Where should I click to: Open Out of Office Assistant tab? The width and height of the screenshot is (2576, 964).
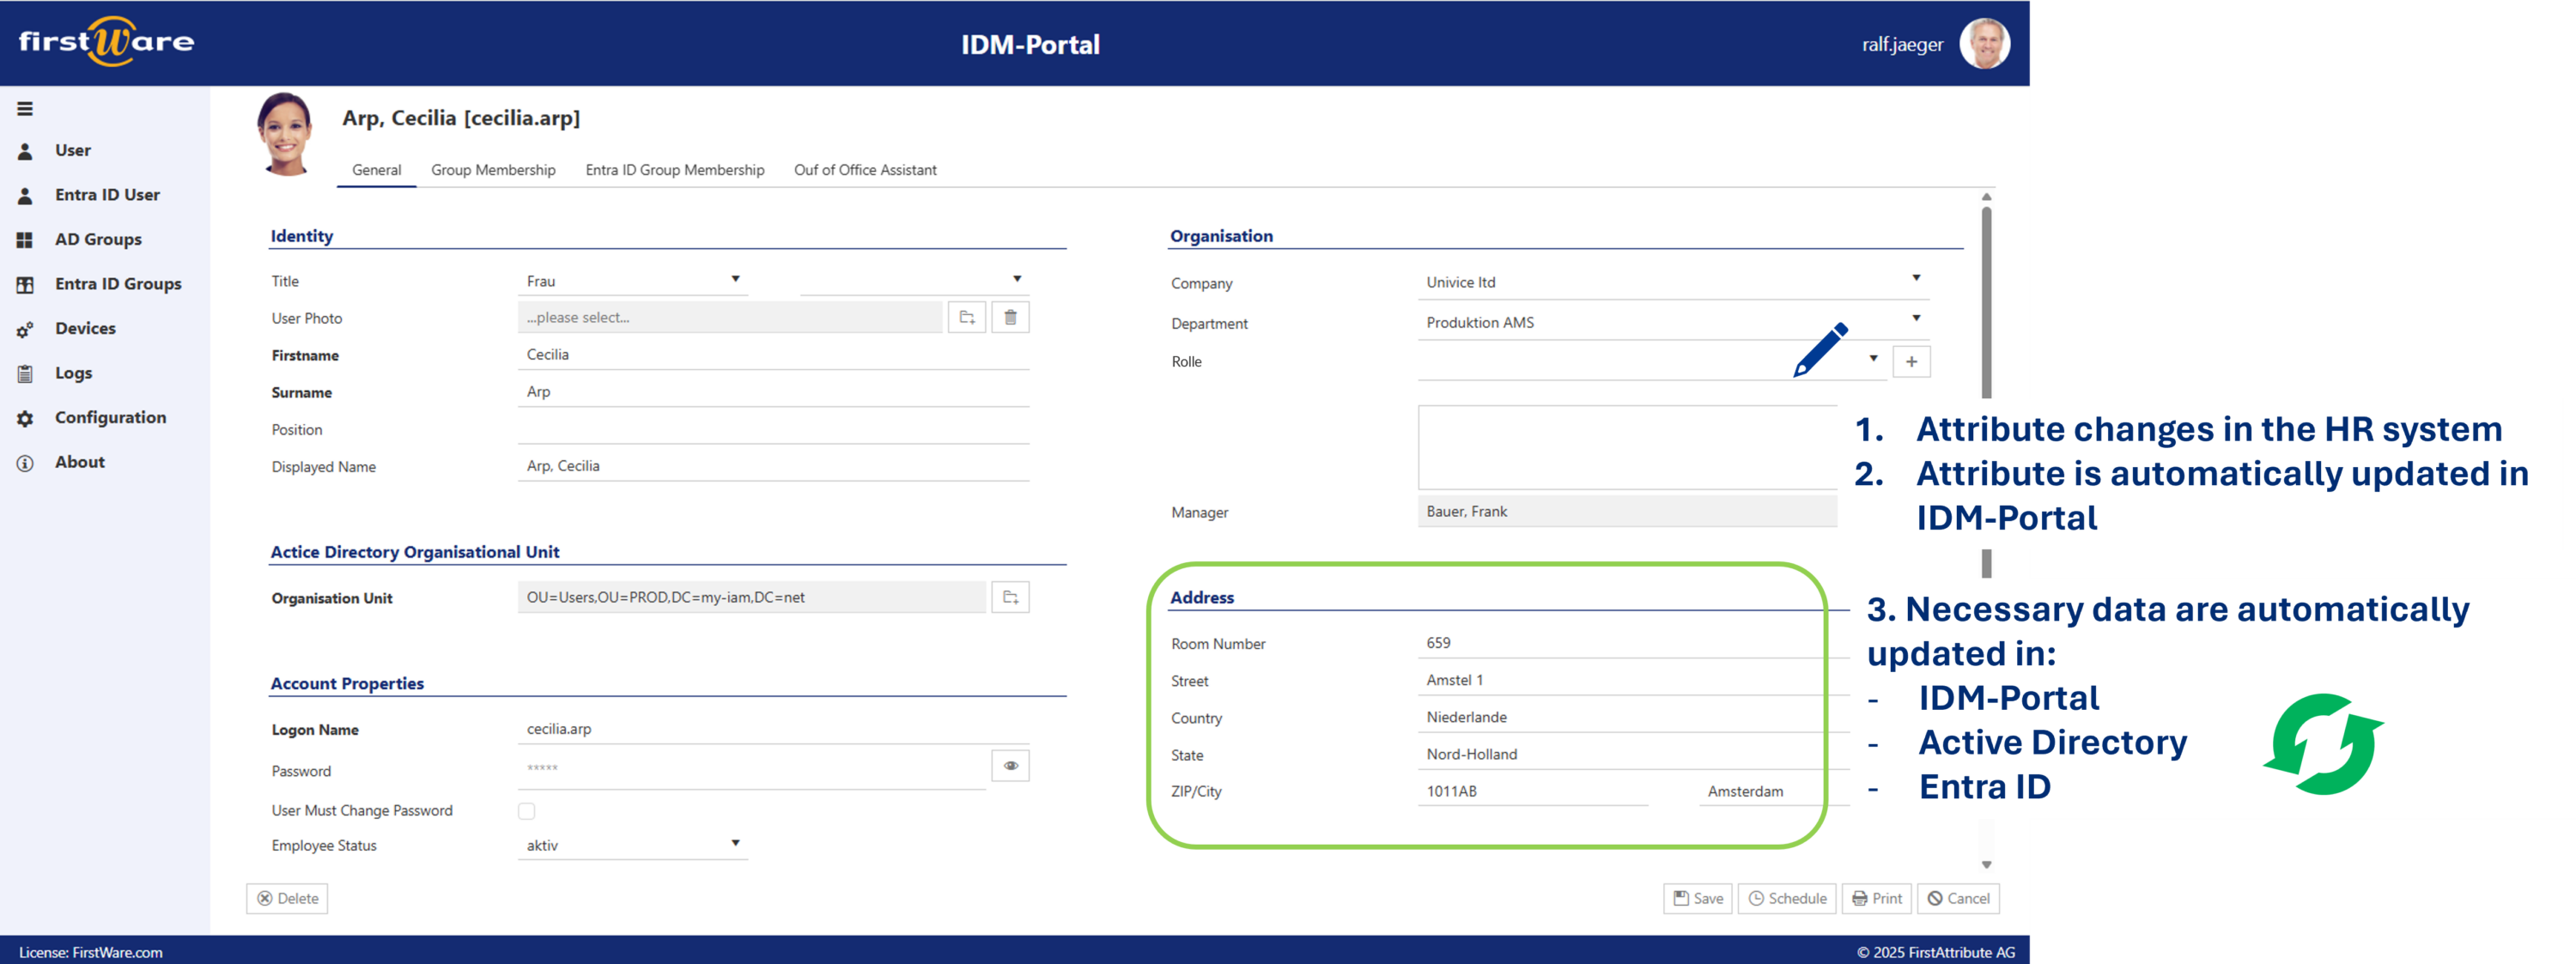(865, 170)
